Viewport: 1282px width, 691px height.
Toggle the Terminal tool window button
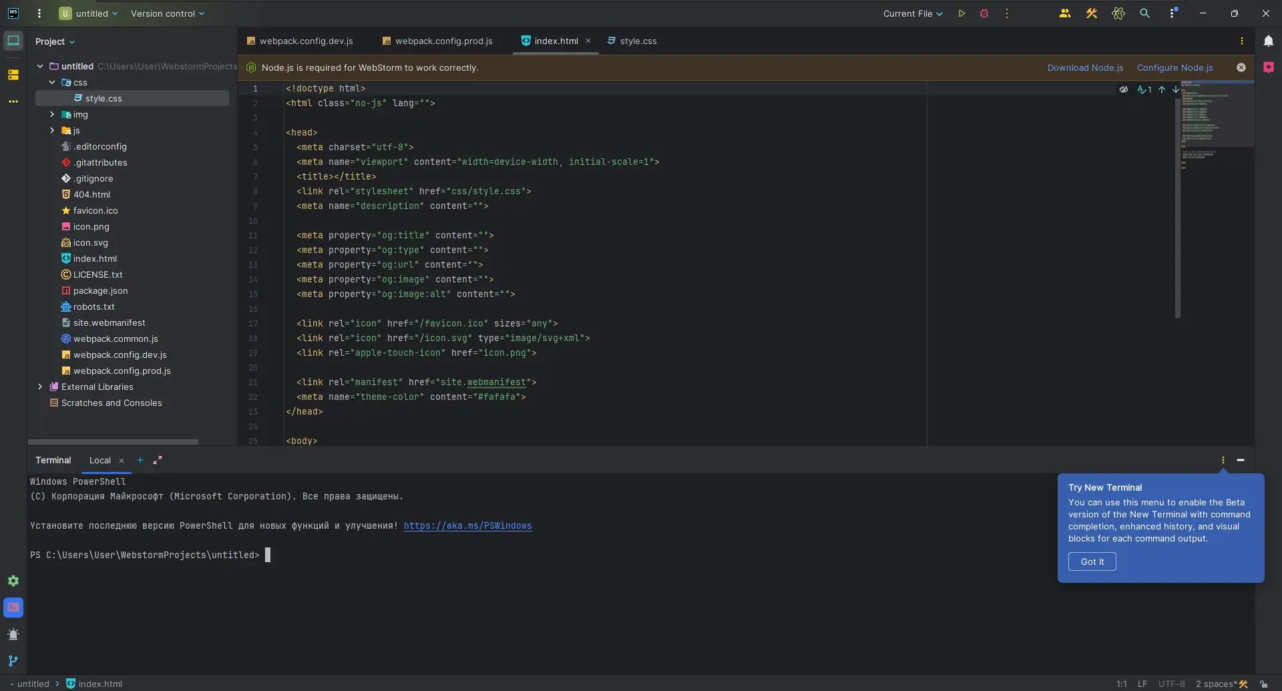tap(13, 608)
